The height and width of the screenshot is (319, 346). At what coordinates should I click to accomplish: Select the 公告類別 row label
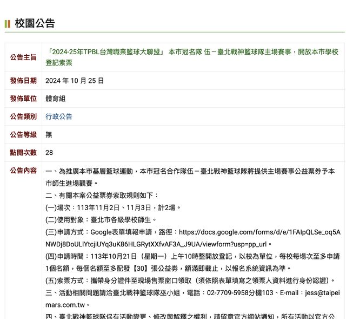(x=23, y=116)
